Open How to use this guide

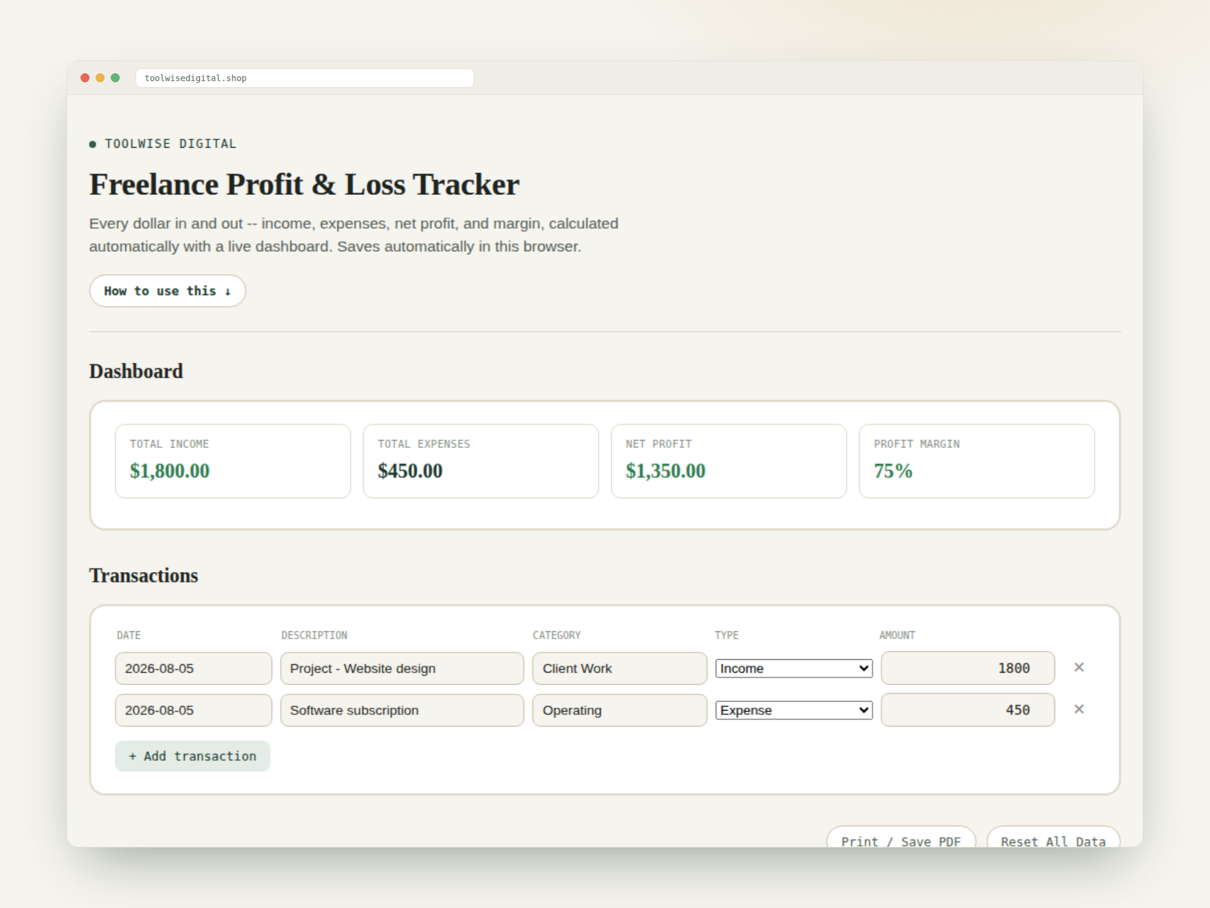(x=168, y=291)
